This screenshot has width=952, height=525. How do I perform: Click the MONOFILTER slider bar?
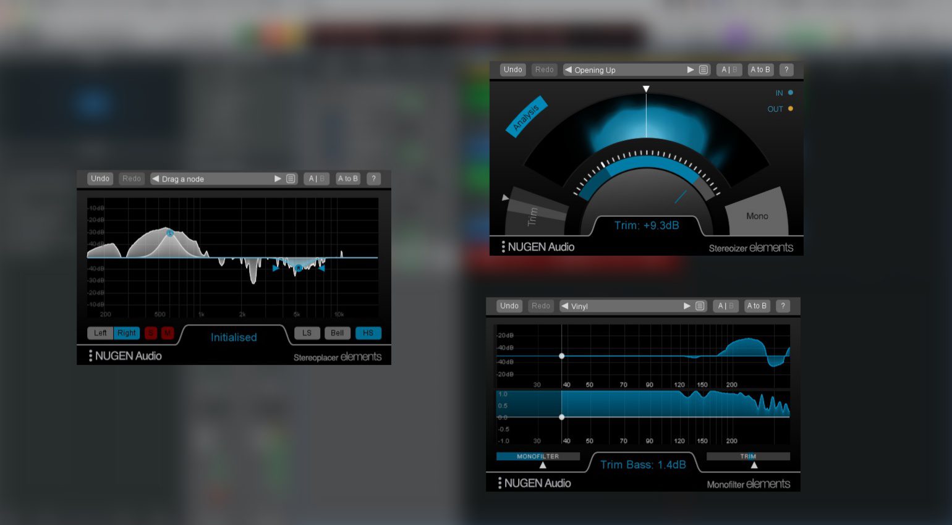pos(538,456)
